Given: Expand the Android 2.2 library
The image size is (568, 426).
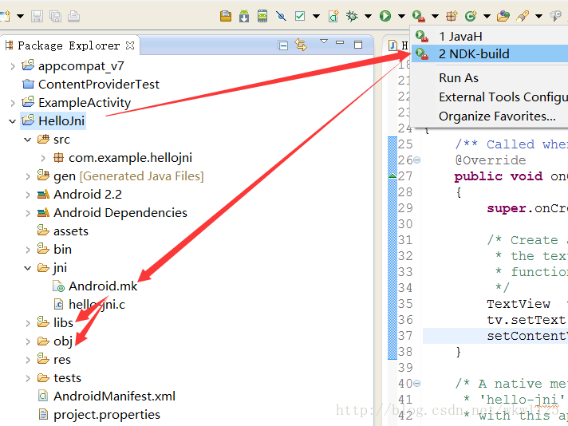Looking at the screenshot, I should [28, 195].
